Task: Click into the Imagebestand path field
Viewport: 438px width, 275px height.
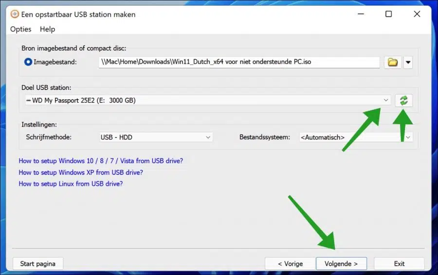Action: (239, 62)
